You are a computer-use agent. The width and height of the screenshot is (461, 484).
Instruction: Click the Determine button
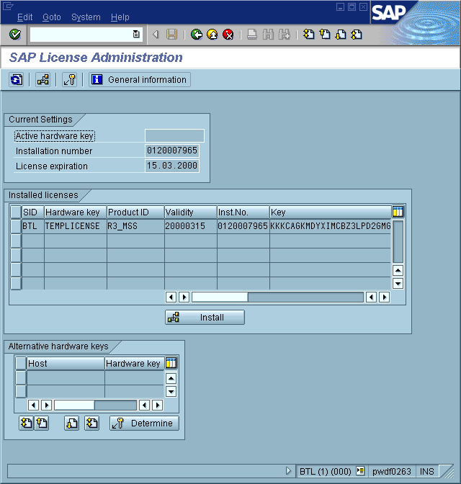coord(144,423)
